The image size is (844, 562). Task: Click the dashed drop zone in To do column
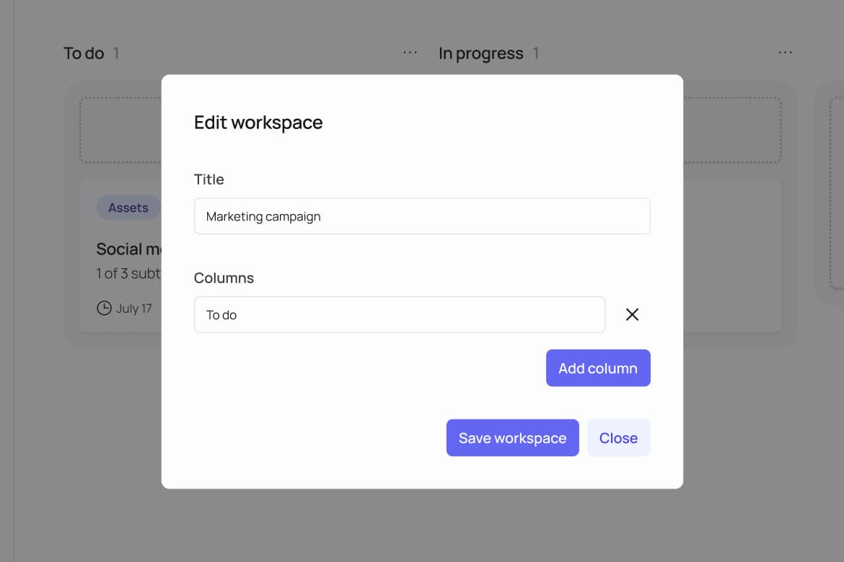120,130
